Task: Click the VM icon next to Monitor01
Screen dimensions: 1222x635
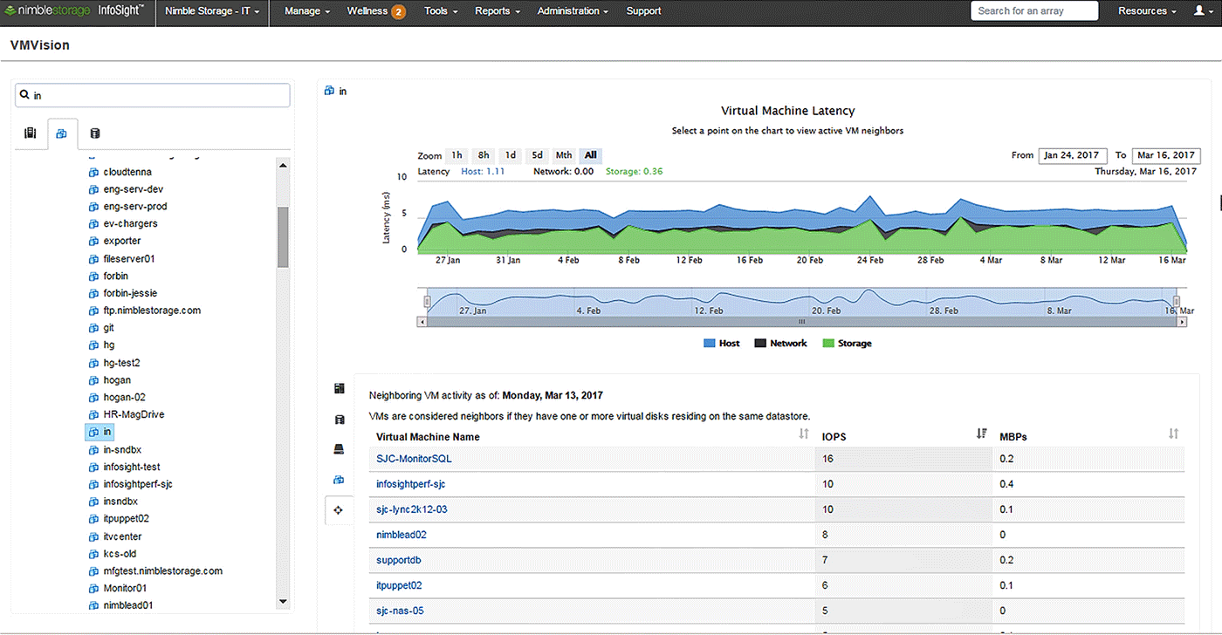Action: click(x=94, y=589)
